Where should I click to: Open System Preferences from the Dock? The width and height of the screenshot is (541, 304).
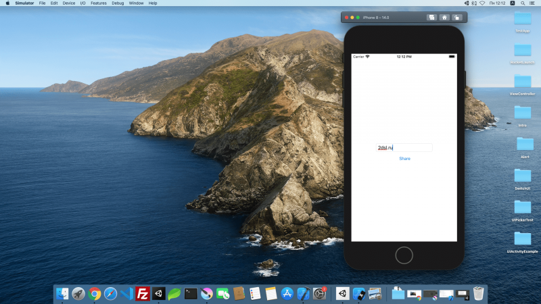pyautogui.click(x=319, y=294)
